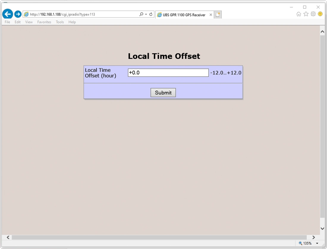Close the Internet Explorer window
The width and height of the screenshot is (327, 249).
coord(318,7)
